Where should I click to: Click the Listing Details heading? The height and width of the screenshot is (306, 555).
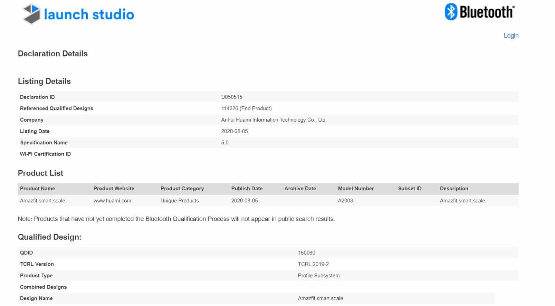pos(44,81)
